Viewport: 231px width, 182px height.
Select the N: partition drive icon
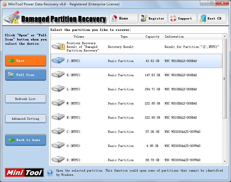pos(58,117)
